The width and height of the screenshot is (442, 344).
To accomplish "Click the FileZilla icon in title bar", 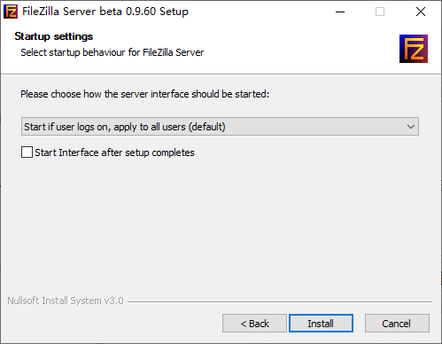I will pyautogui.click(x=11, y=12).
